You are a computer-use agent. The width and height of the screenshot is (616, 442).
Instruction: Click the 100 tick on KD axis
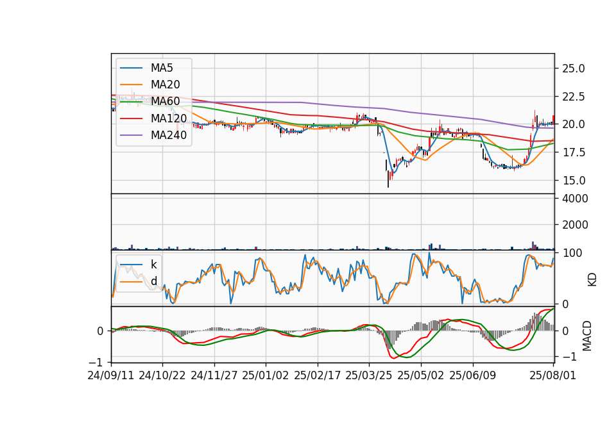click(x=572, y=254)
